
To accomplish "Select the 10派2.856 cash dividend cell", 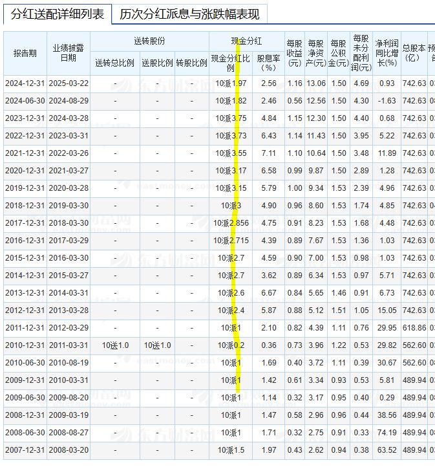I will 231,223.
